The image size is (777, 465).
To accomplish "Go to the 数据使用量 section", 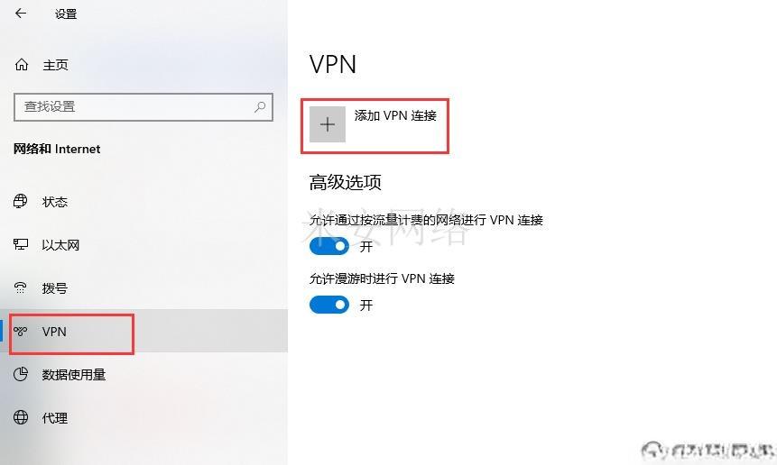I will click(74, 375).
